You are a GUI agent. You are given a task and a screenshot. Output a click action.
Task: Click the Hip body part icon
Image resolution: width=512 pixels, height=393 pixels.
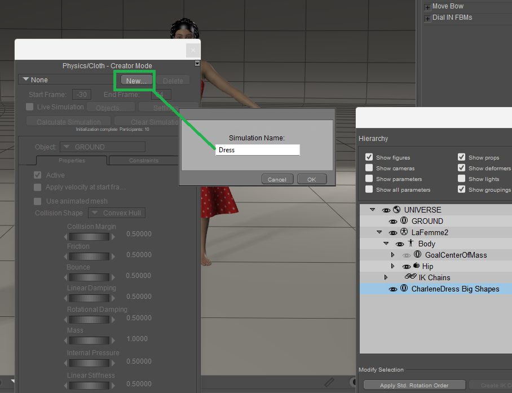(x=416, y=266)
